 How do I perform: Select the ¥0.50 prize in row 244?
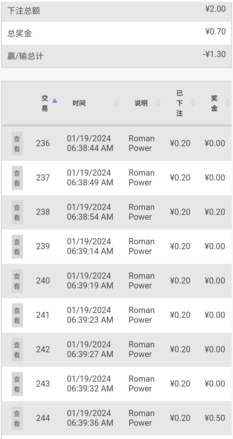[x=215, y=418]
